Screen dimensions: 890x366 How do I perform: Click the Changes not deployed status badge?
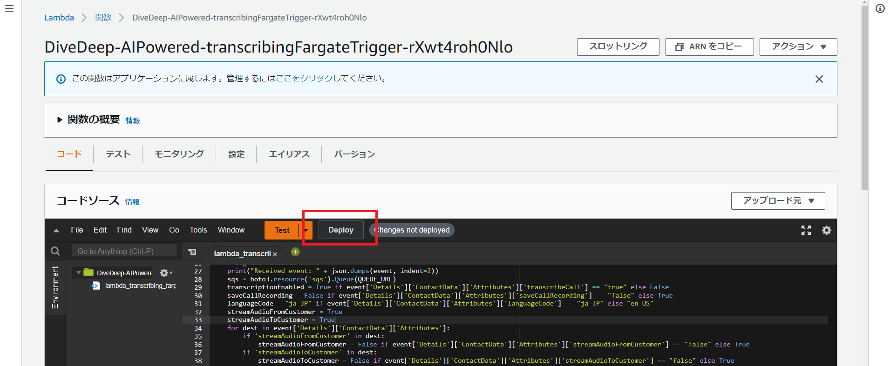pyautogui.click(x=412, y=230)
